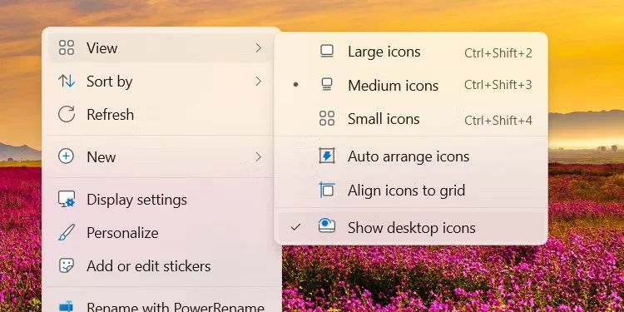Click the Large icons monitor icon
Screen dimensions: 624x312
[x=327, y=52]
